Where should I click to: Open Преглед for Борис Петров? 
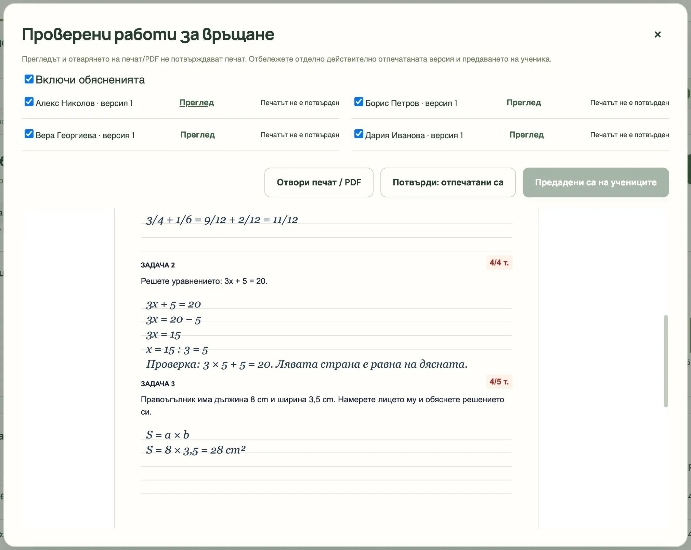click(524, 103)
